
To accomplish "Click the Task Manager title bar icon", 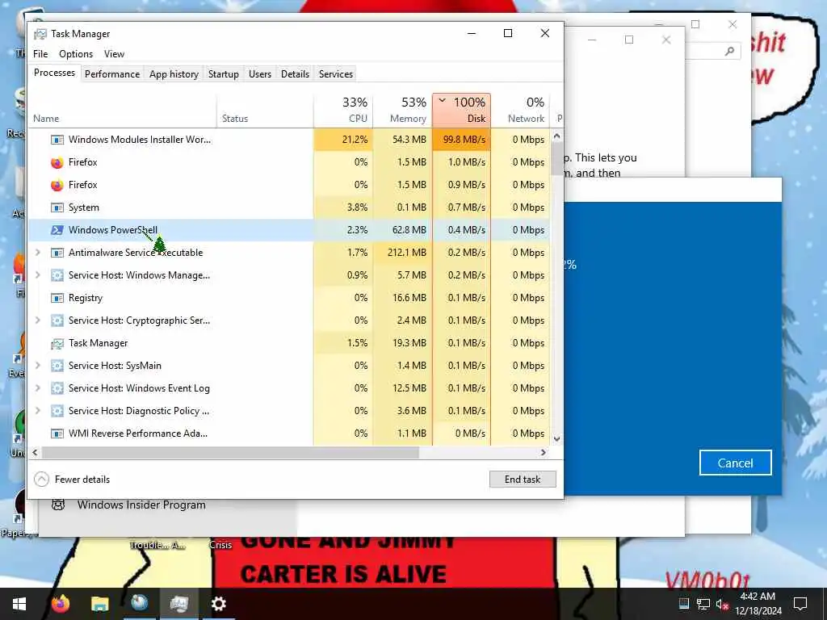I will [40, 34].
